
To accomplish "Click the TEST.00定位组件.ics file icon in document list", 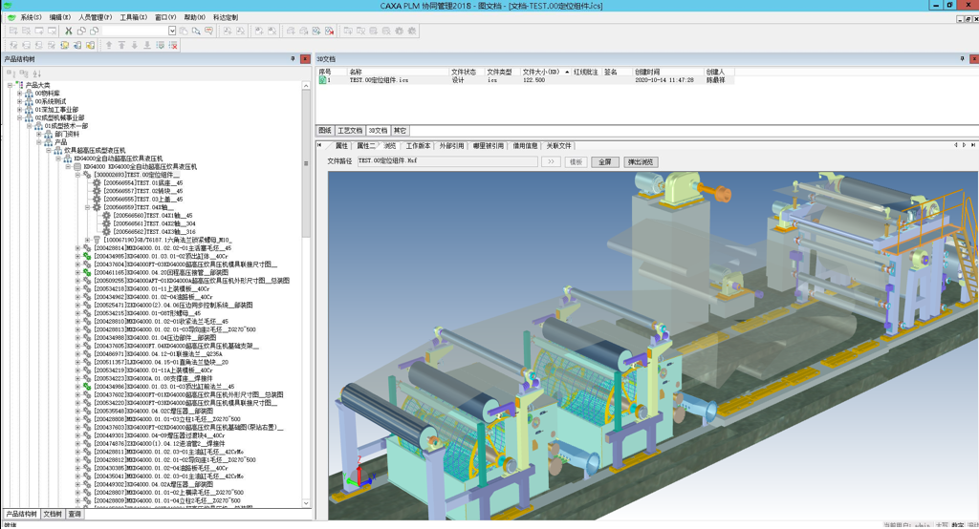I will coord(324,81).
